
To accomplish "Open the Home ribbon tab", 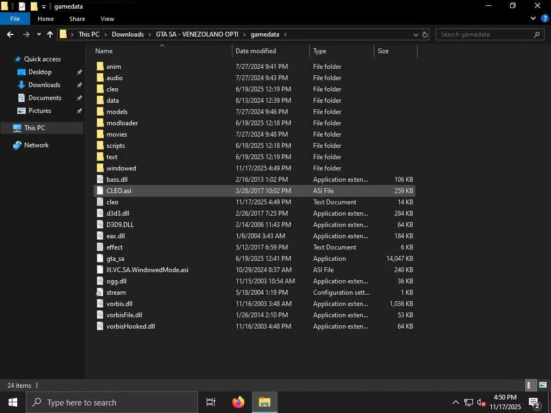I will 46,19.
